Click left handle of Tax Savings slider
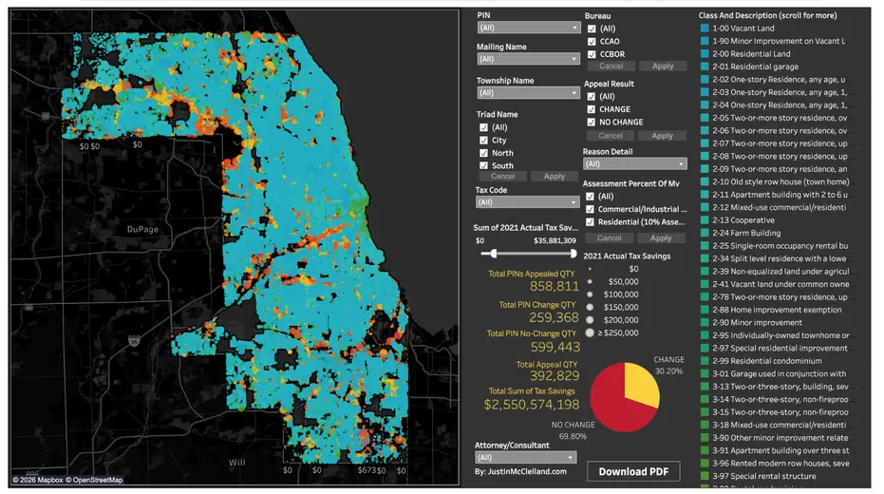The width and height of the screenshot is (884, 494). click(x=494, y=254)
